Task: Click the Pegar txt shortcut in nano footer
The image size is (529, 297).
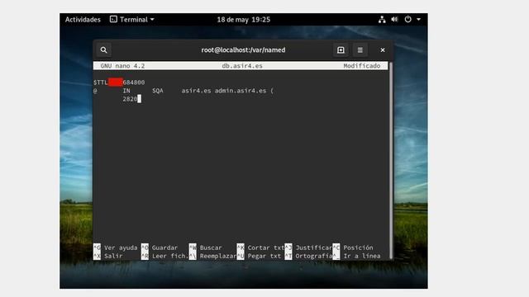Action: (259, 257)
